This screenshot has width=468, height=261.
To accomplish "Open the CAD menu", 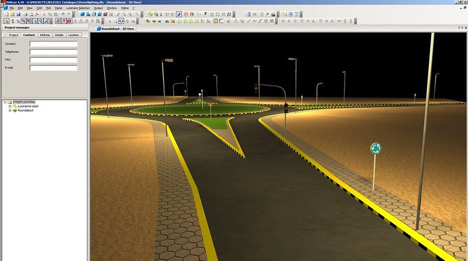I will [38, 8].
